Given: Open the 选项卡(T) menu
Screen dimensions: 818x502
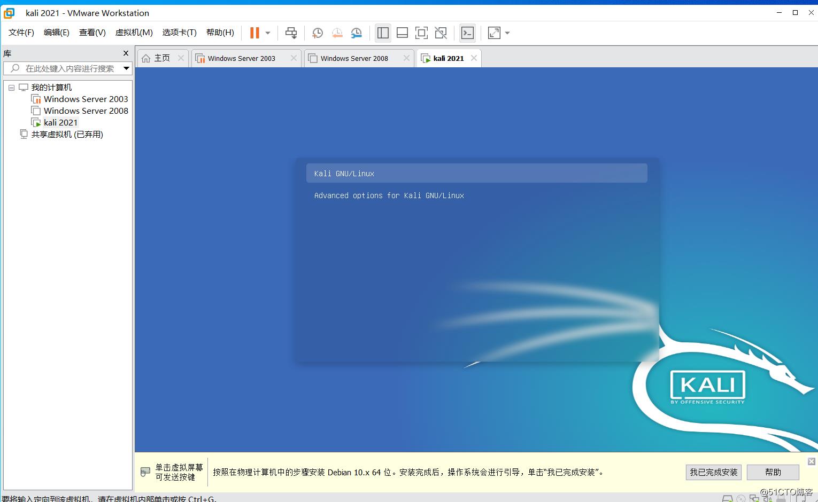Looking at the screenshot, I should point(180,33).
